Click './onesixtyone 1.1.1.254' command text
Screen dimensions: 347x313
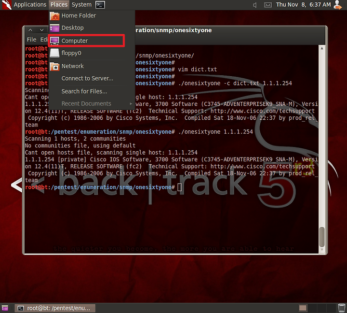(x=215, y=132)
